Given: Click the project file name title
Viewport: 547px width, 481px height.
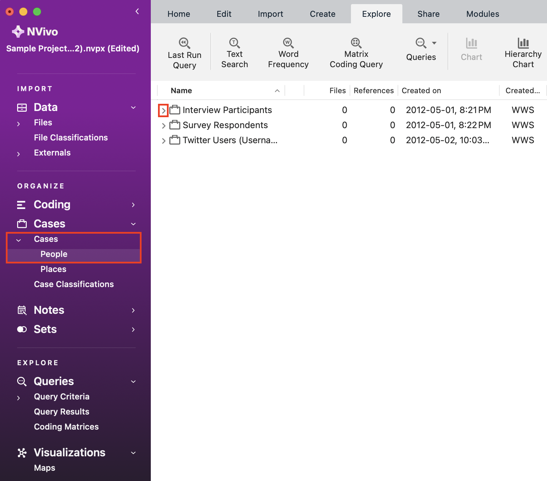Looking at the screenshot, I should coord(73,48).
